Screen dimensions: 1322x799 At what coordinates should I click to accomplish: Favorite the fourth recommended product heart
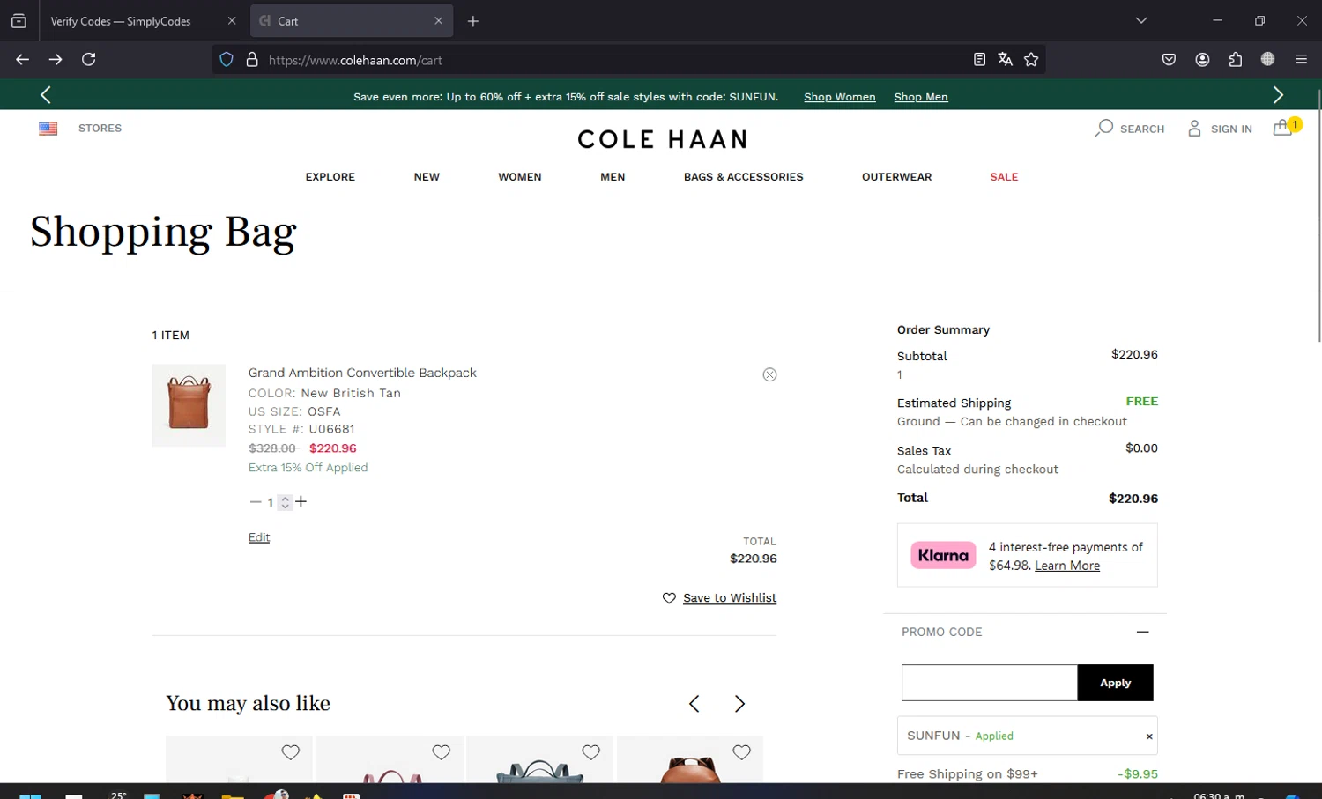[742, 752]
